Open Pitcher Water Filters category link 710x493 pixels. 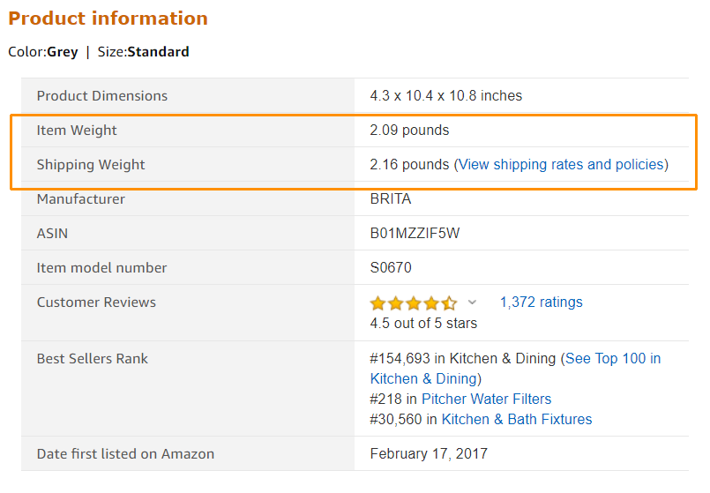486,399
